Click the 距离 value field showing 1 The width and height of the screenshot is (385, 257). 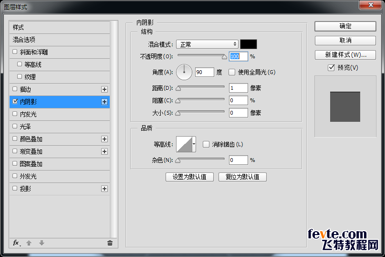pos(239,88)
